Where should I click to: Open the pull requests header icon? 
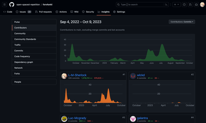tap(190, 5)
